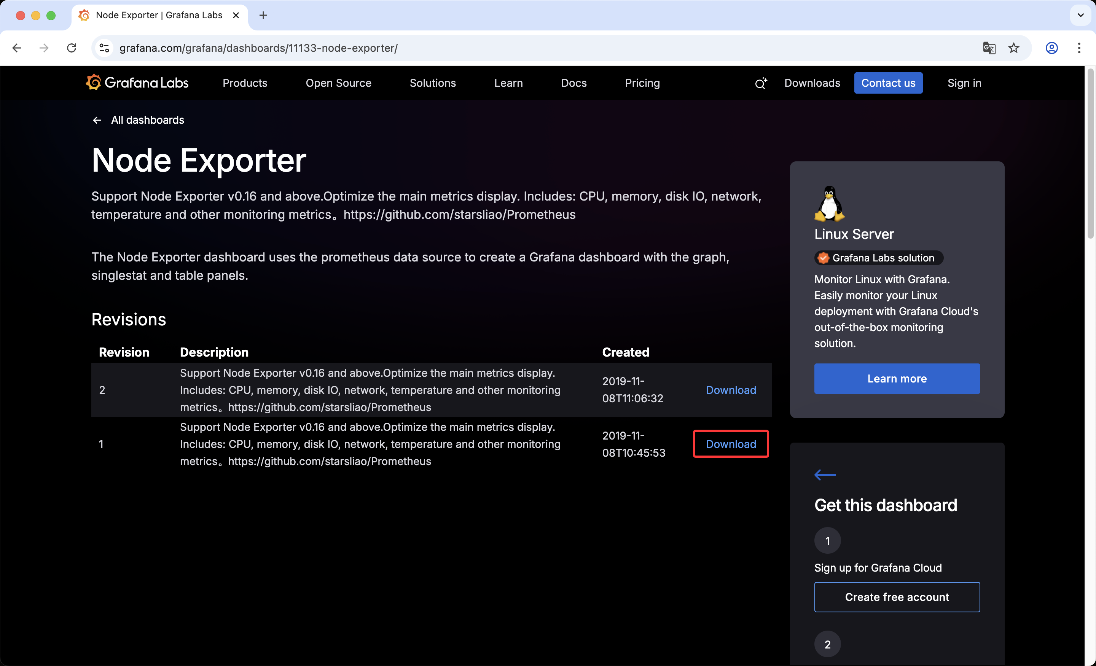1096x666 pixels.
Task: Close the Node Exporter tab
Action: coord(236,16)
